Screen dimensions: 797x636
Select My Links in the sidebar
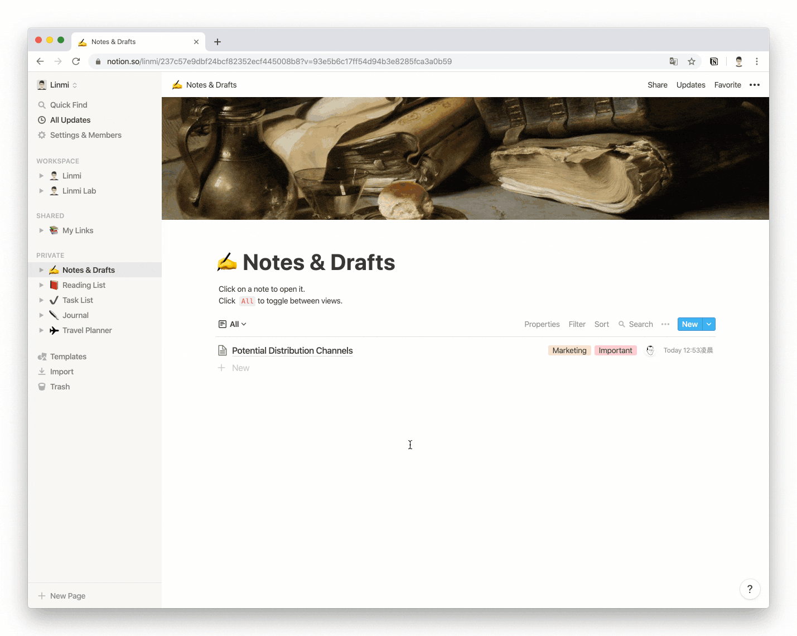point(78,230)
